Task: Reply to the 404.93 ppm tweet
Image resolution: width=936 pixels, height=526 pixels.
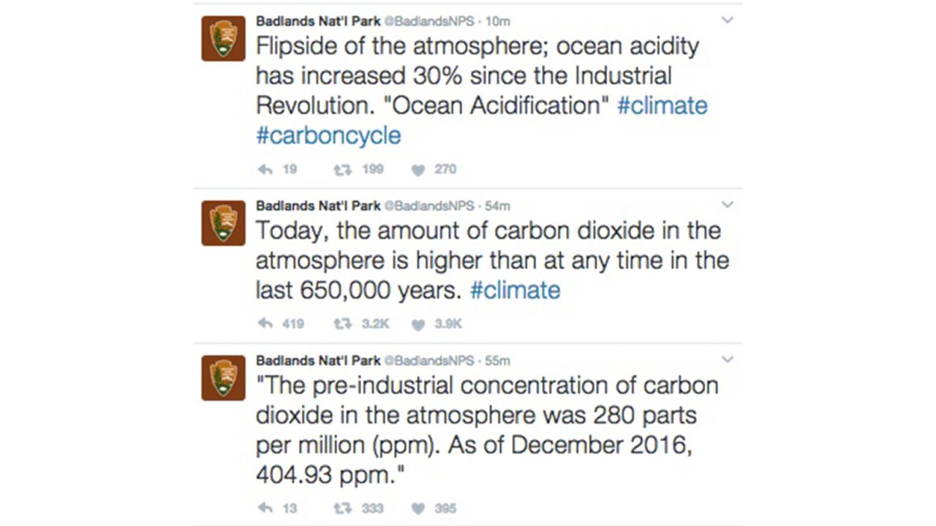Action: pyautogui.click(x=265, y=508)
